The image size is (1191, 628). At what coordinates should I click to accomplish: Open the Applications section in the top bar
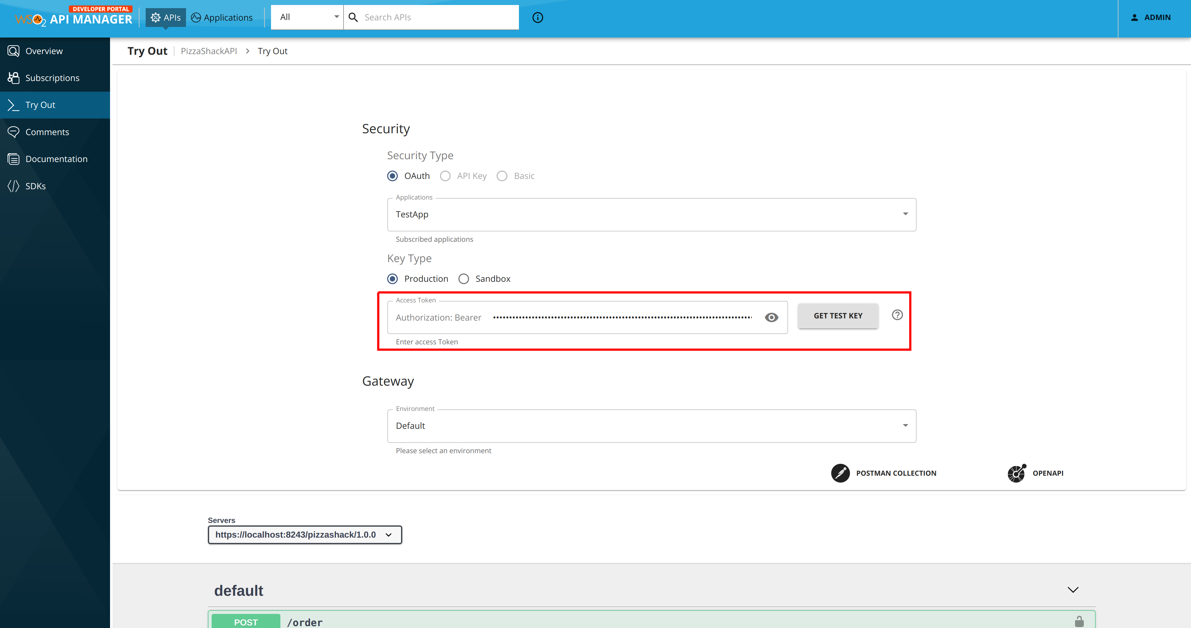click(x=222, y=18)
